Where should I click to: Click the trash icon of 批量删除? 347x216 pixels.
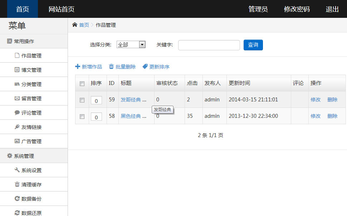click(x=111, y=66)
